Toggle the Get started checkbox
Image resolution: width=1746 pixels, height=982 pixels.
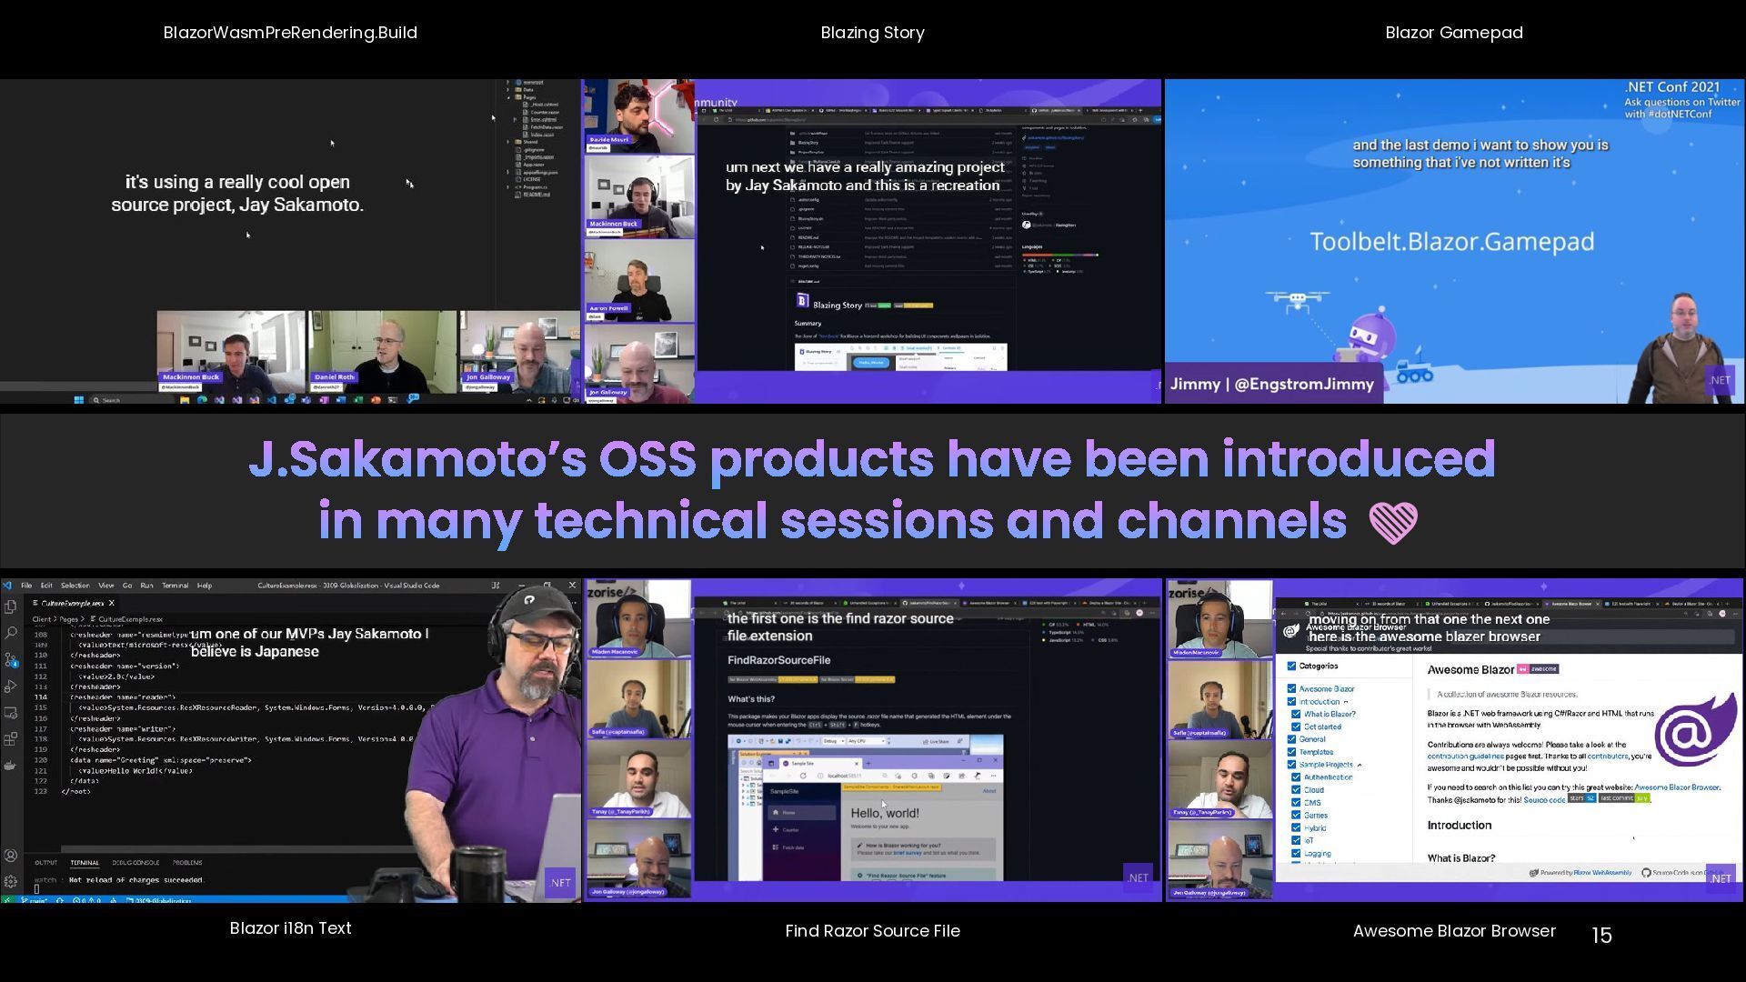pos(1296,726)
